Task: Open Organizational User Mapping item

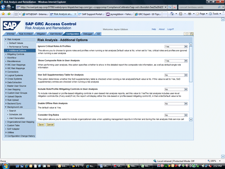Action: [21, 122]
